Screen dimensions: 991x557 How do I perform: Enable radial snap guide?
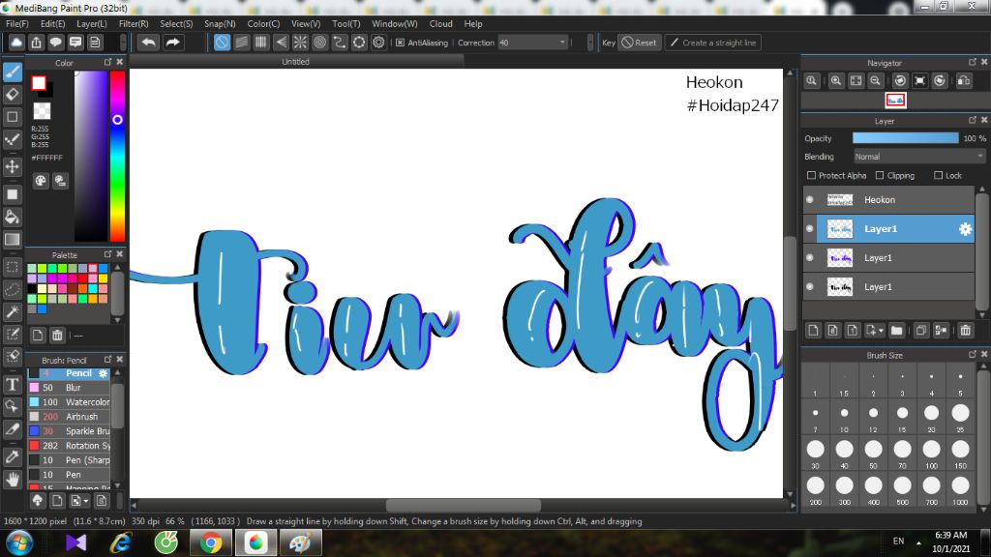pos(300,43)
